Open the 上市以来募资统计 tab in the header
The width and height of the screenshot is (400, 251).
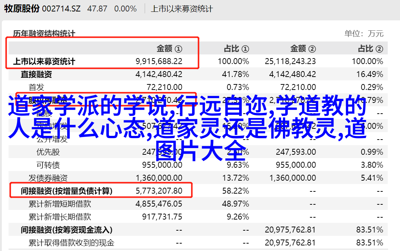point(182,9)
